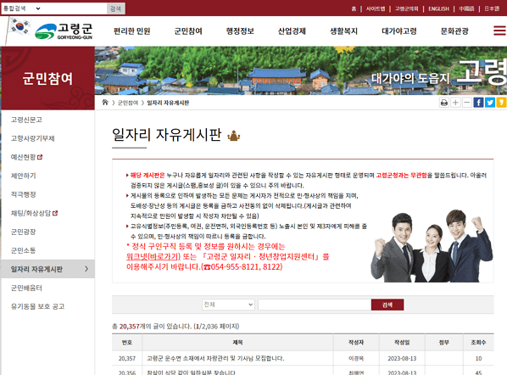Decrease text size with minus icon
Screen dimensions: 507x375
466,103
